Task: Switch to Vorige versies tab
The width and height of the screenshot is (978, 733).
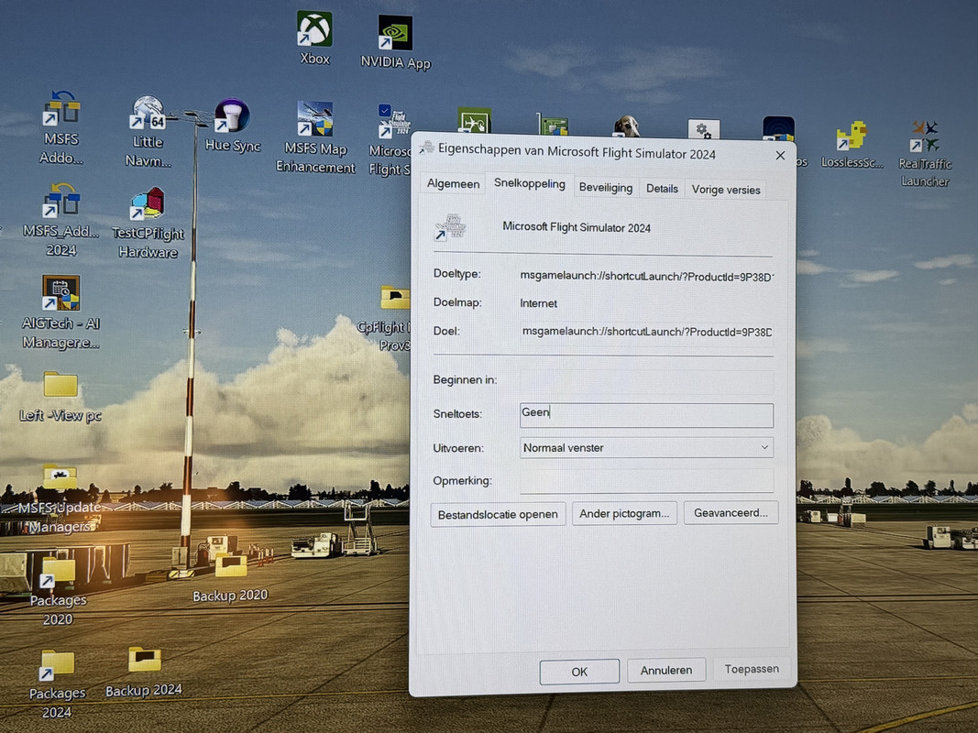Action: 725,190
